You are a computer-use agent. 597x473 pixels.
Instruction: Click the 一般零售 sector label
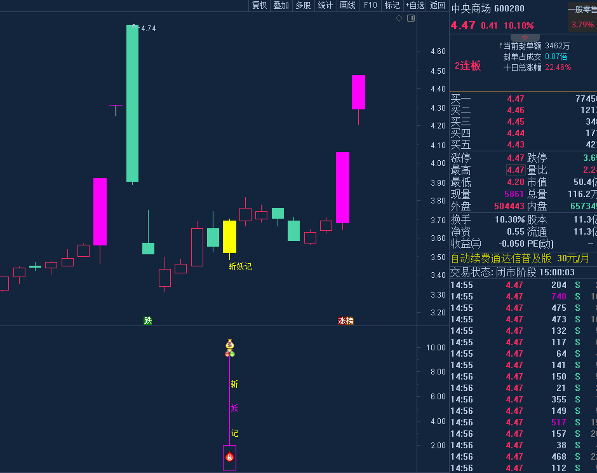pyautogui.click(x=582, y=8)
